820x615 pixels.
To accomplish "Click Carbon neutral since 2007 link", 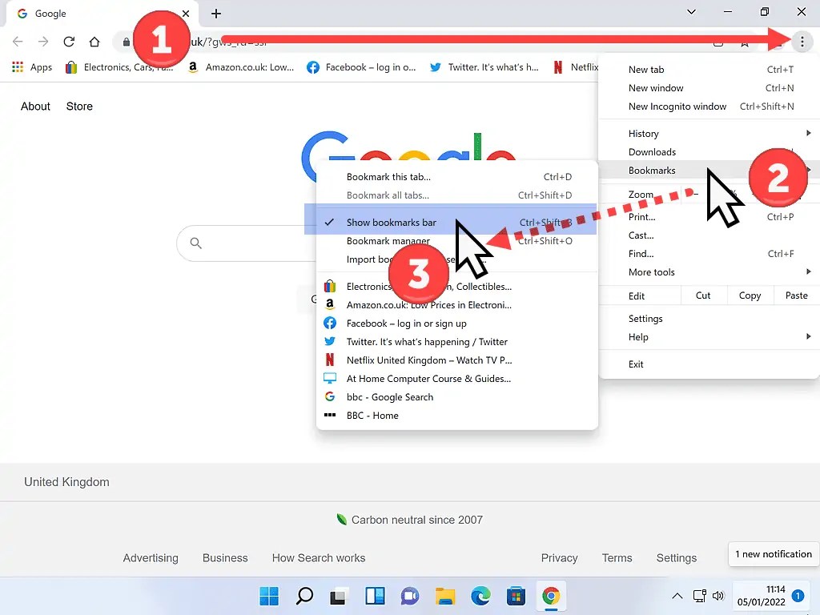I will 410,520.
